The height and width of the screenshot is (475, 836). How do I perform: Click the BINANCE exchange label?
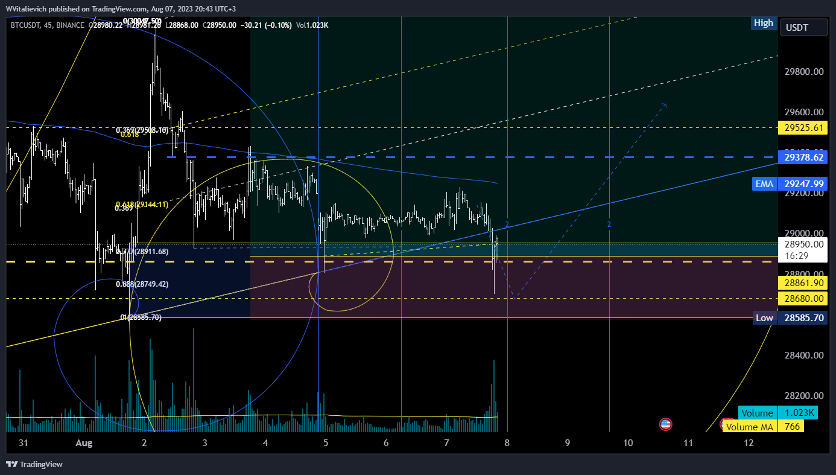pos(71,26)
